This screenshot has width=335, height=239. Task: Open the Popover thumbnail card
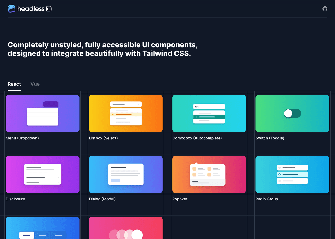coord(209,174)
